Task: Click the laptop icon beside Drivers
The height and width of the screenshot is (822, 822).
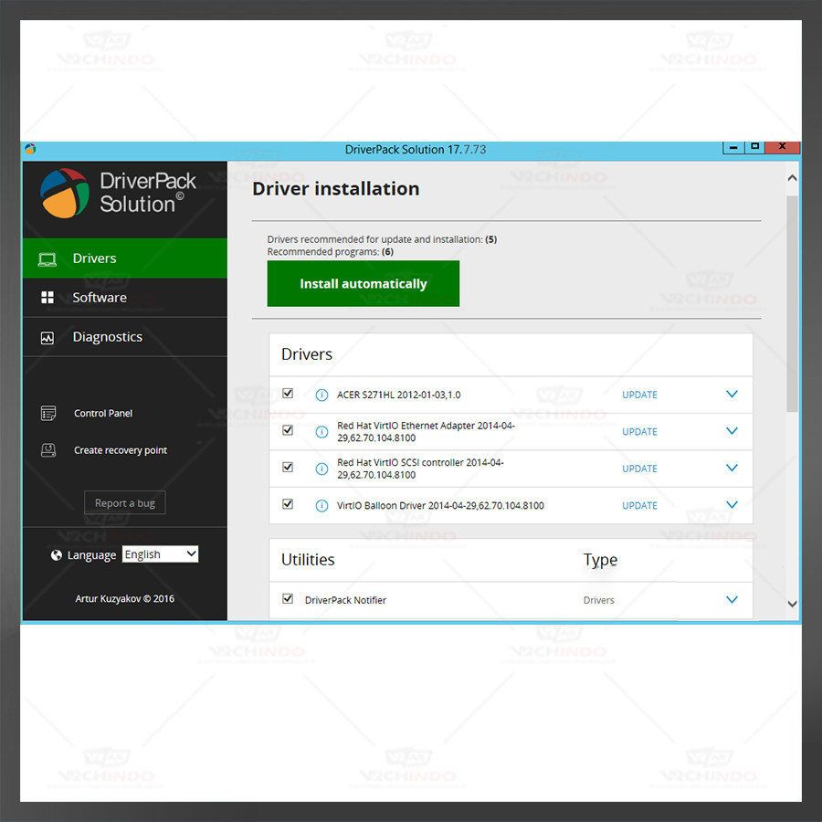Action: 47,259
